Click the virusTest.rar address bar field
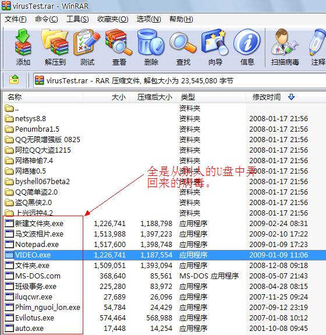This screenshot has height=335, width=326. (179, 81)
